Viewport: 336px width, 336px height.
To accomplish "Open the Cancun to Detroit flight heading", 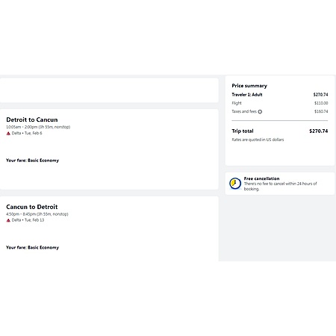I will point(32,207).
